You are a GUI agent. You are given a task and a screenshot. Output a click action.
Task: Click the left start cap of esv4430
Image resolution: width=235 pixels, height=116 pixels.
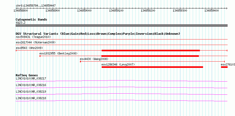pyautogui.click(x=81, y=62)
